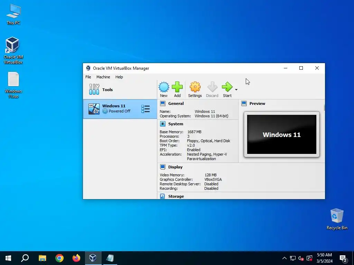Click the VirtualBox taskbar button
This screenshot has width=354, height=265.
click(x=93, y=258)
